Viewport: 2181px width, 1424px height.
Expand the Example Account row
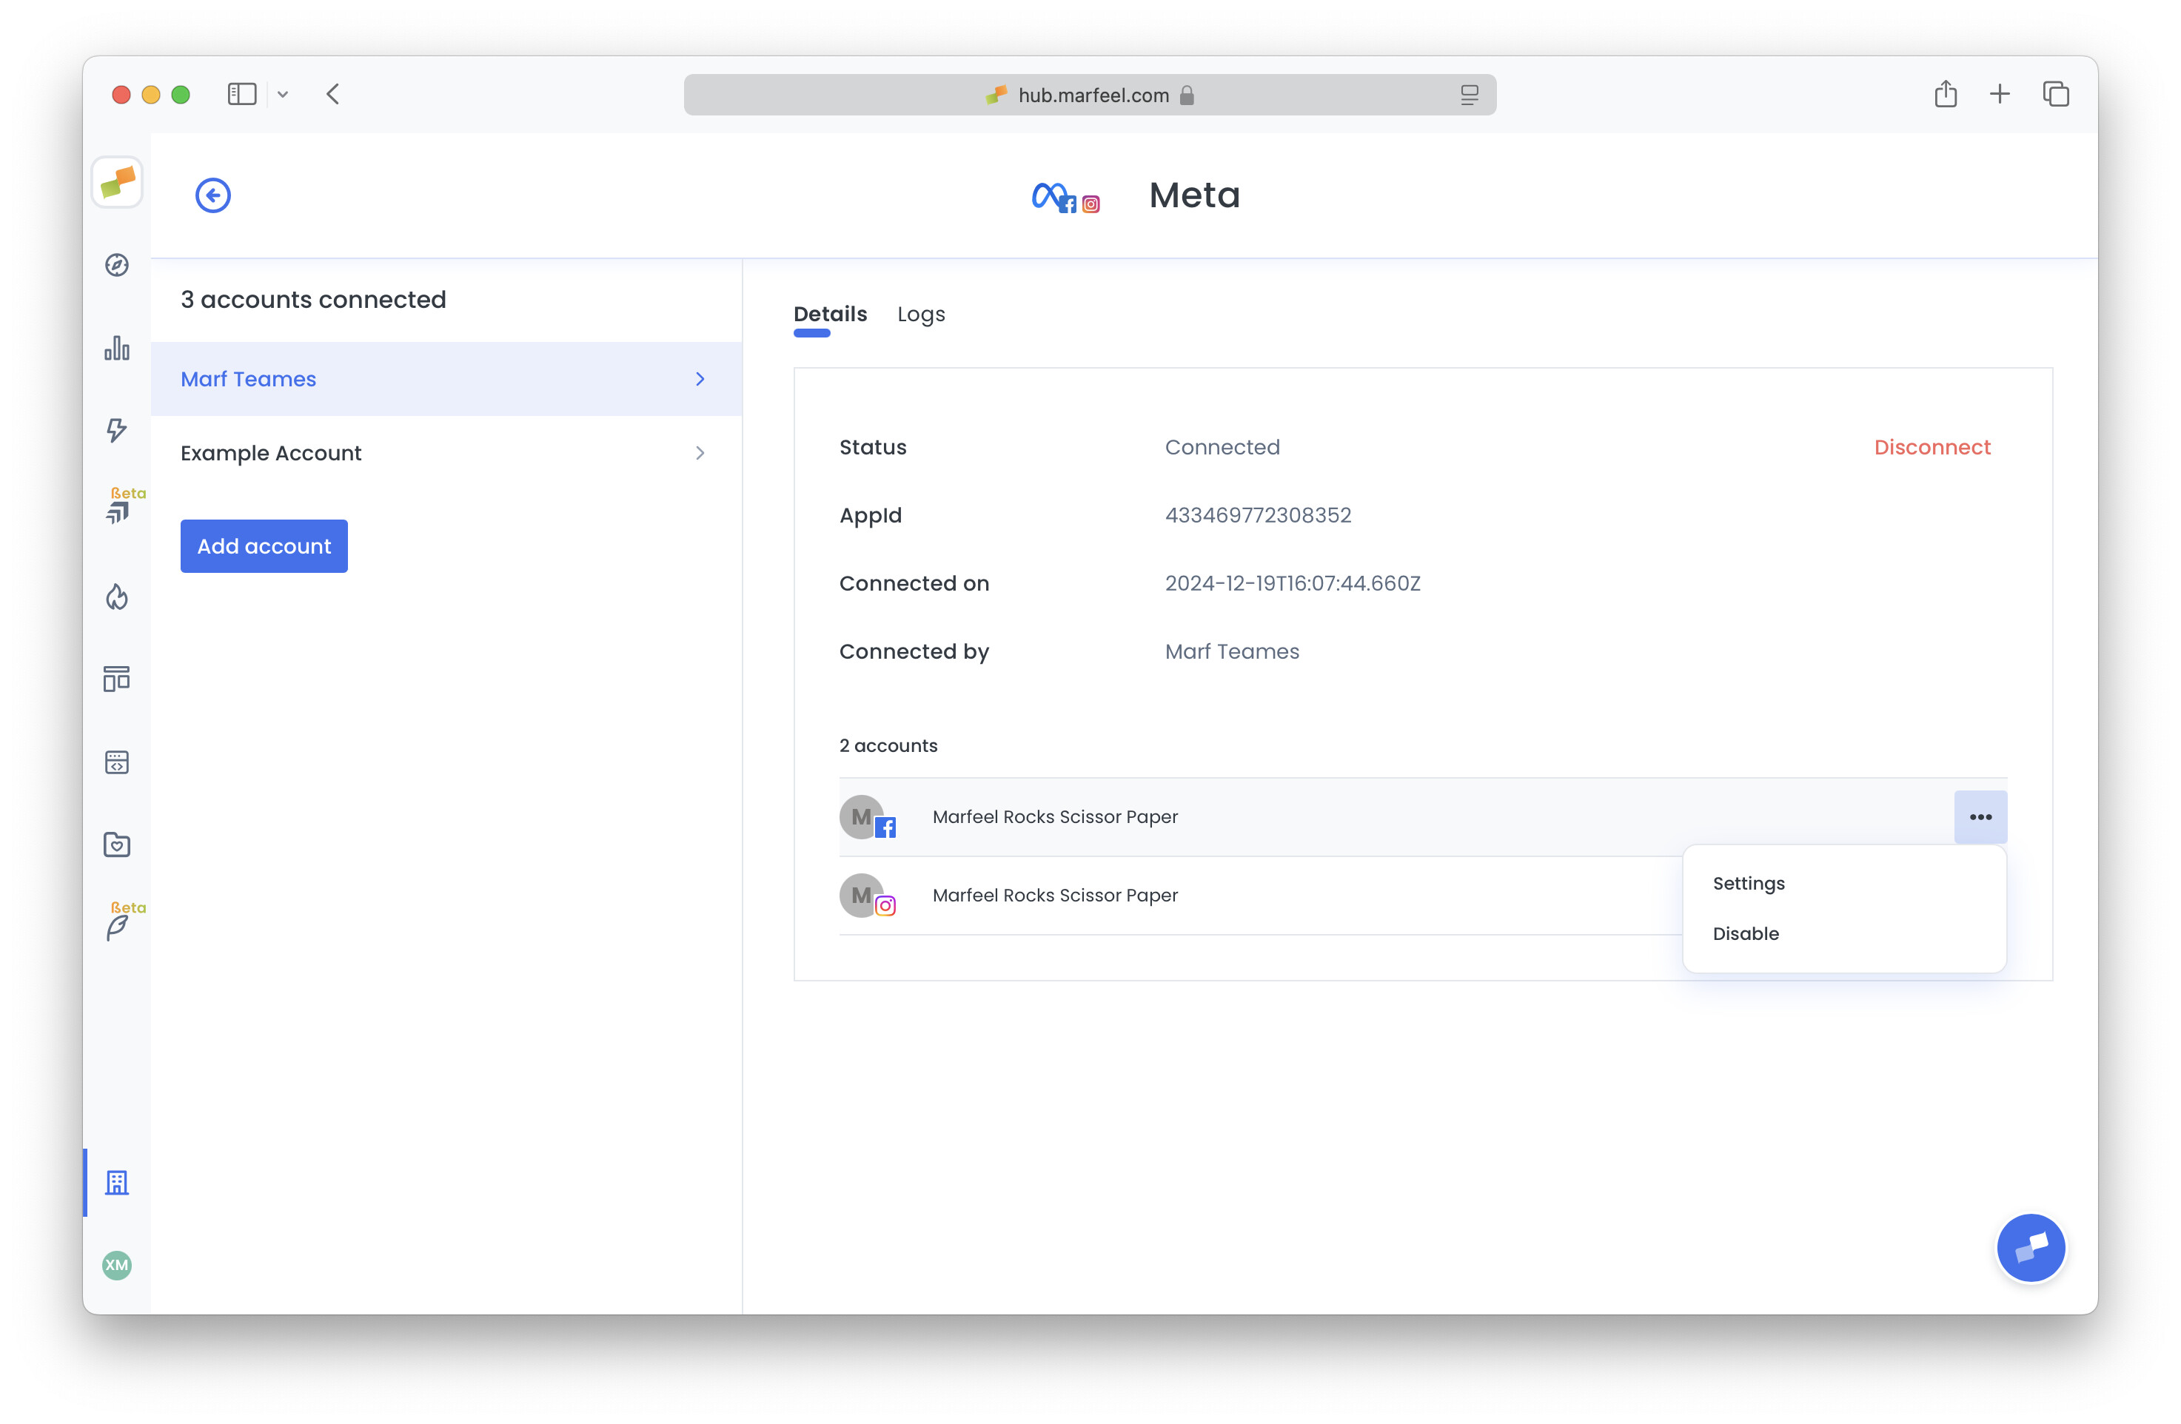click(x=446, y=451)
